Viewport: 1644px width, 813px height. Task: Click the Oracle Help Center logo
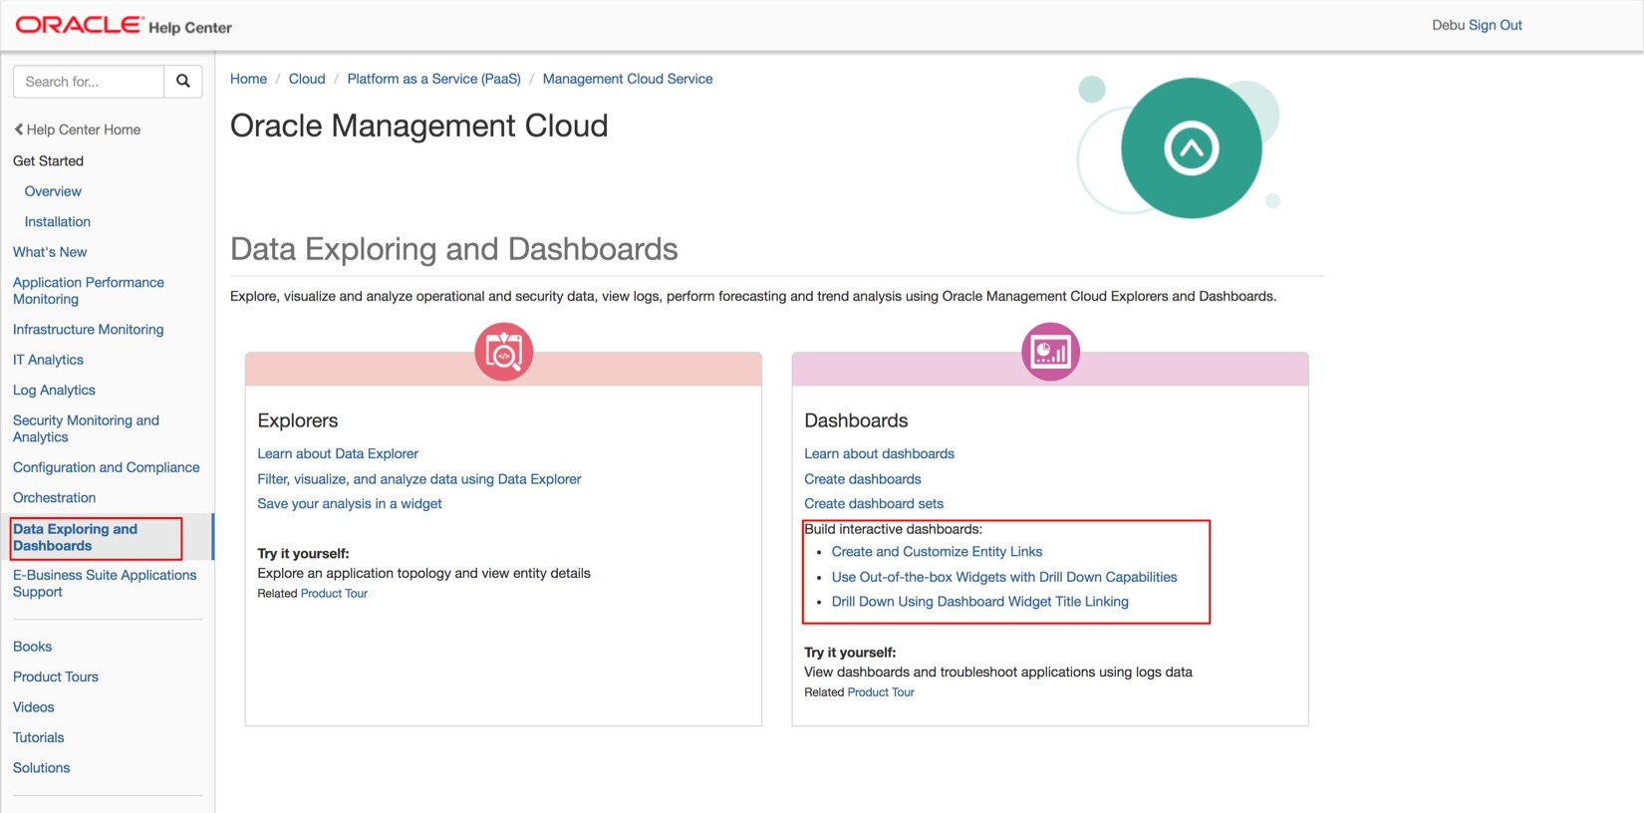[124, 26]
